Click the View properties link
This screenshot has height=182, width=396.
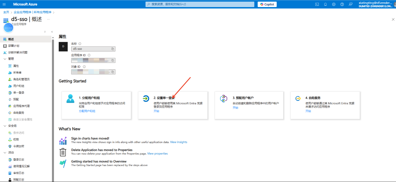pyautogui.click(x=157, y=153)
